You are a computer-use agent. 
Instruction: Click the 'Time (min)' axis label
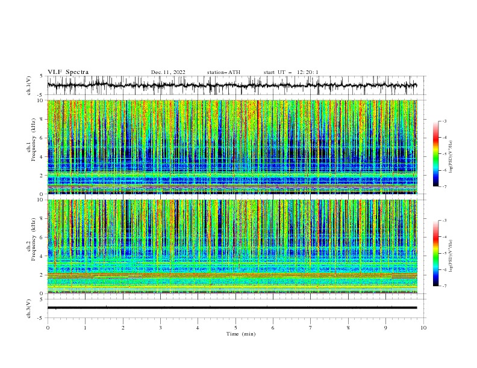click(241, 334)
